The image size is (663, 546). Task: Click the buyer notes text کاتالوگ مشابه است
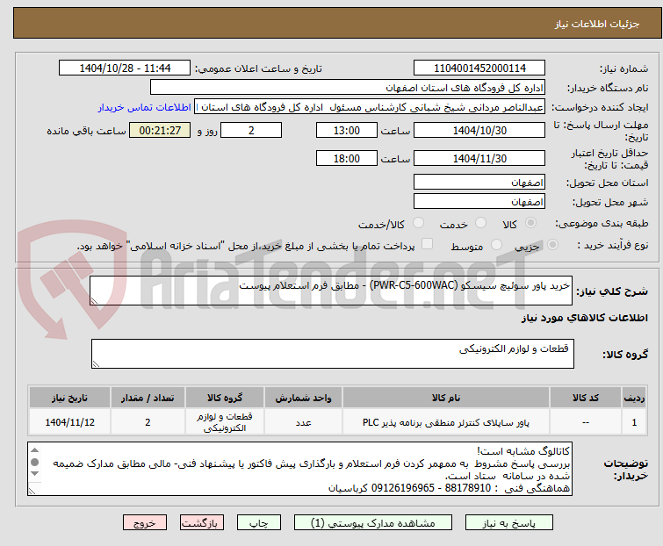523,451
